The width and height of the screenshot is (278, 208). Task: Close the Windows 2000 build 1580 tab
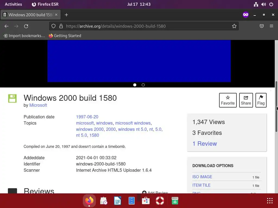click(56, 15)
